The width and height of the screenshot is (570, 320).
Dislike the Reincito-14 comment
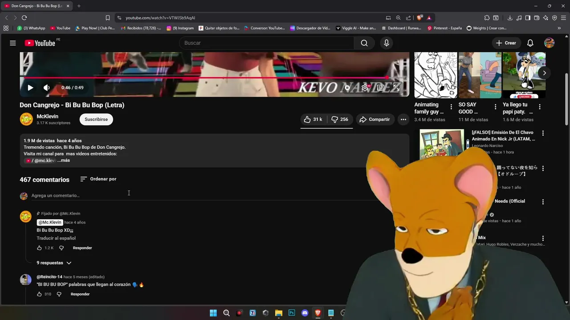tap(59, 294)
